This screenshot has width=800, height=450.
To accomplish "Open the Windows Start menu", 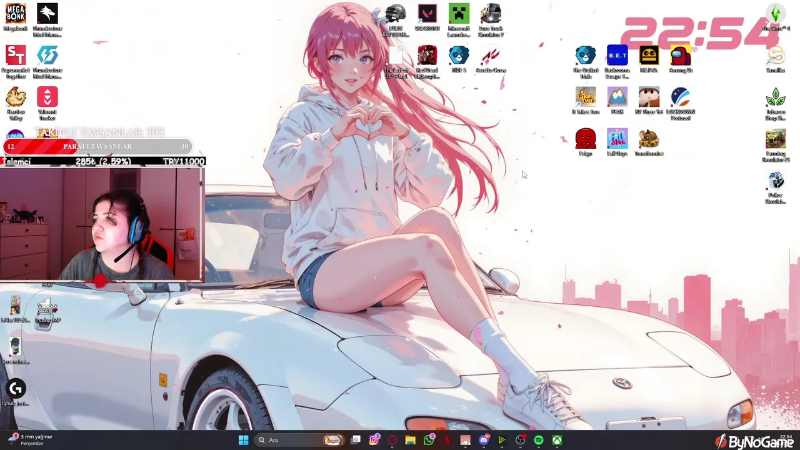I will 243,440.
